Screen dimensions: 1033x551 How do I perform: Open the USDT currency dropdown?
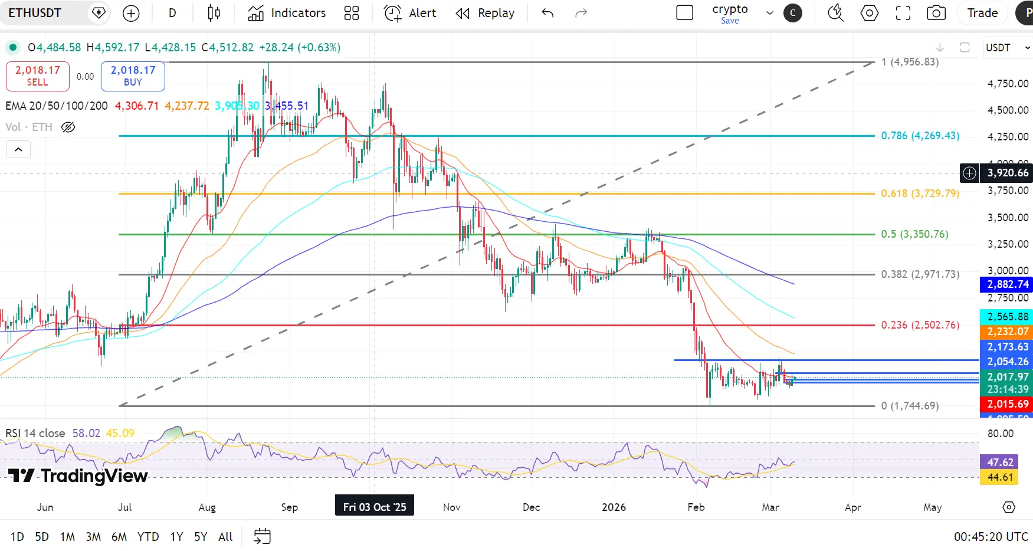(x=1007, y=48)
